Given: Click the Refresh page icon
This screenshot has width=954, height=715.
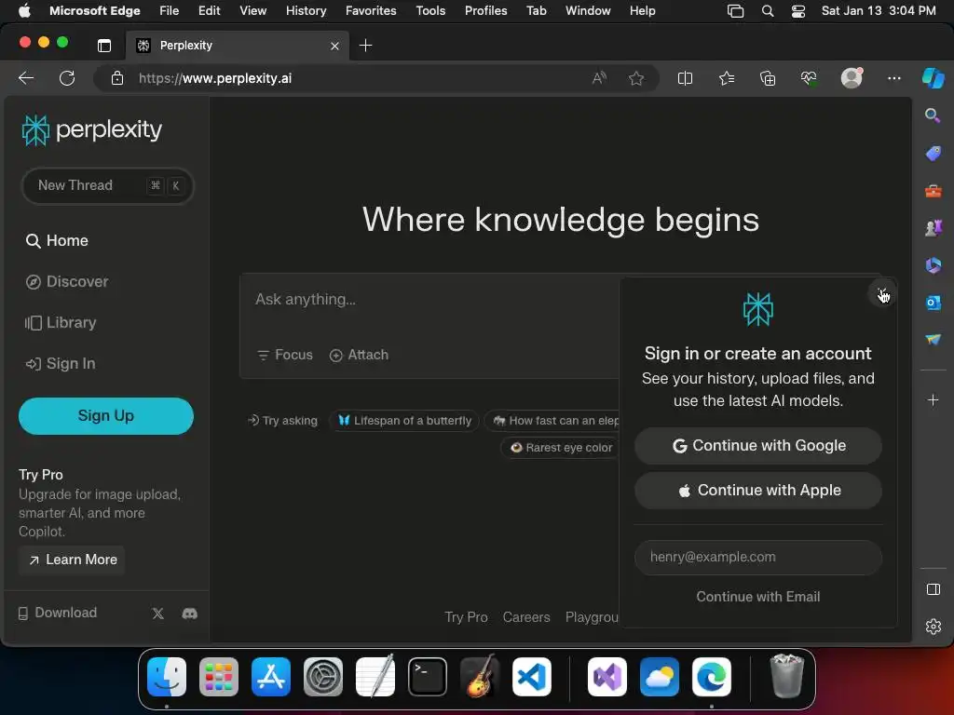Looking at the screenshot, I should click(x=67, y=78).
